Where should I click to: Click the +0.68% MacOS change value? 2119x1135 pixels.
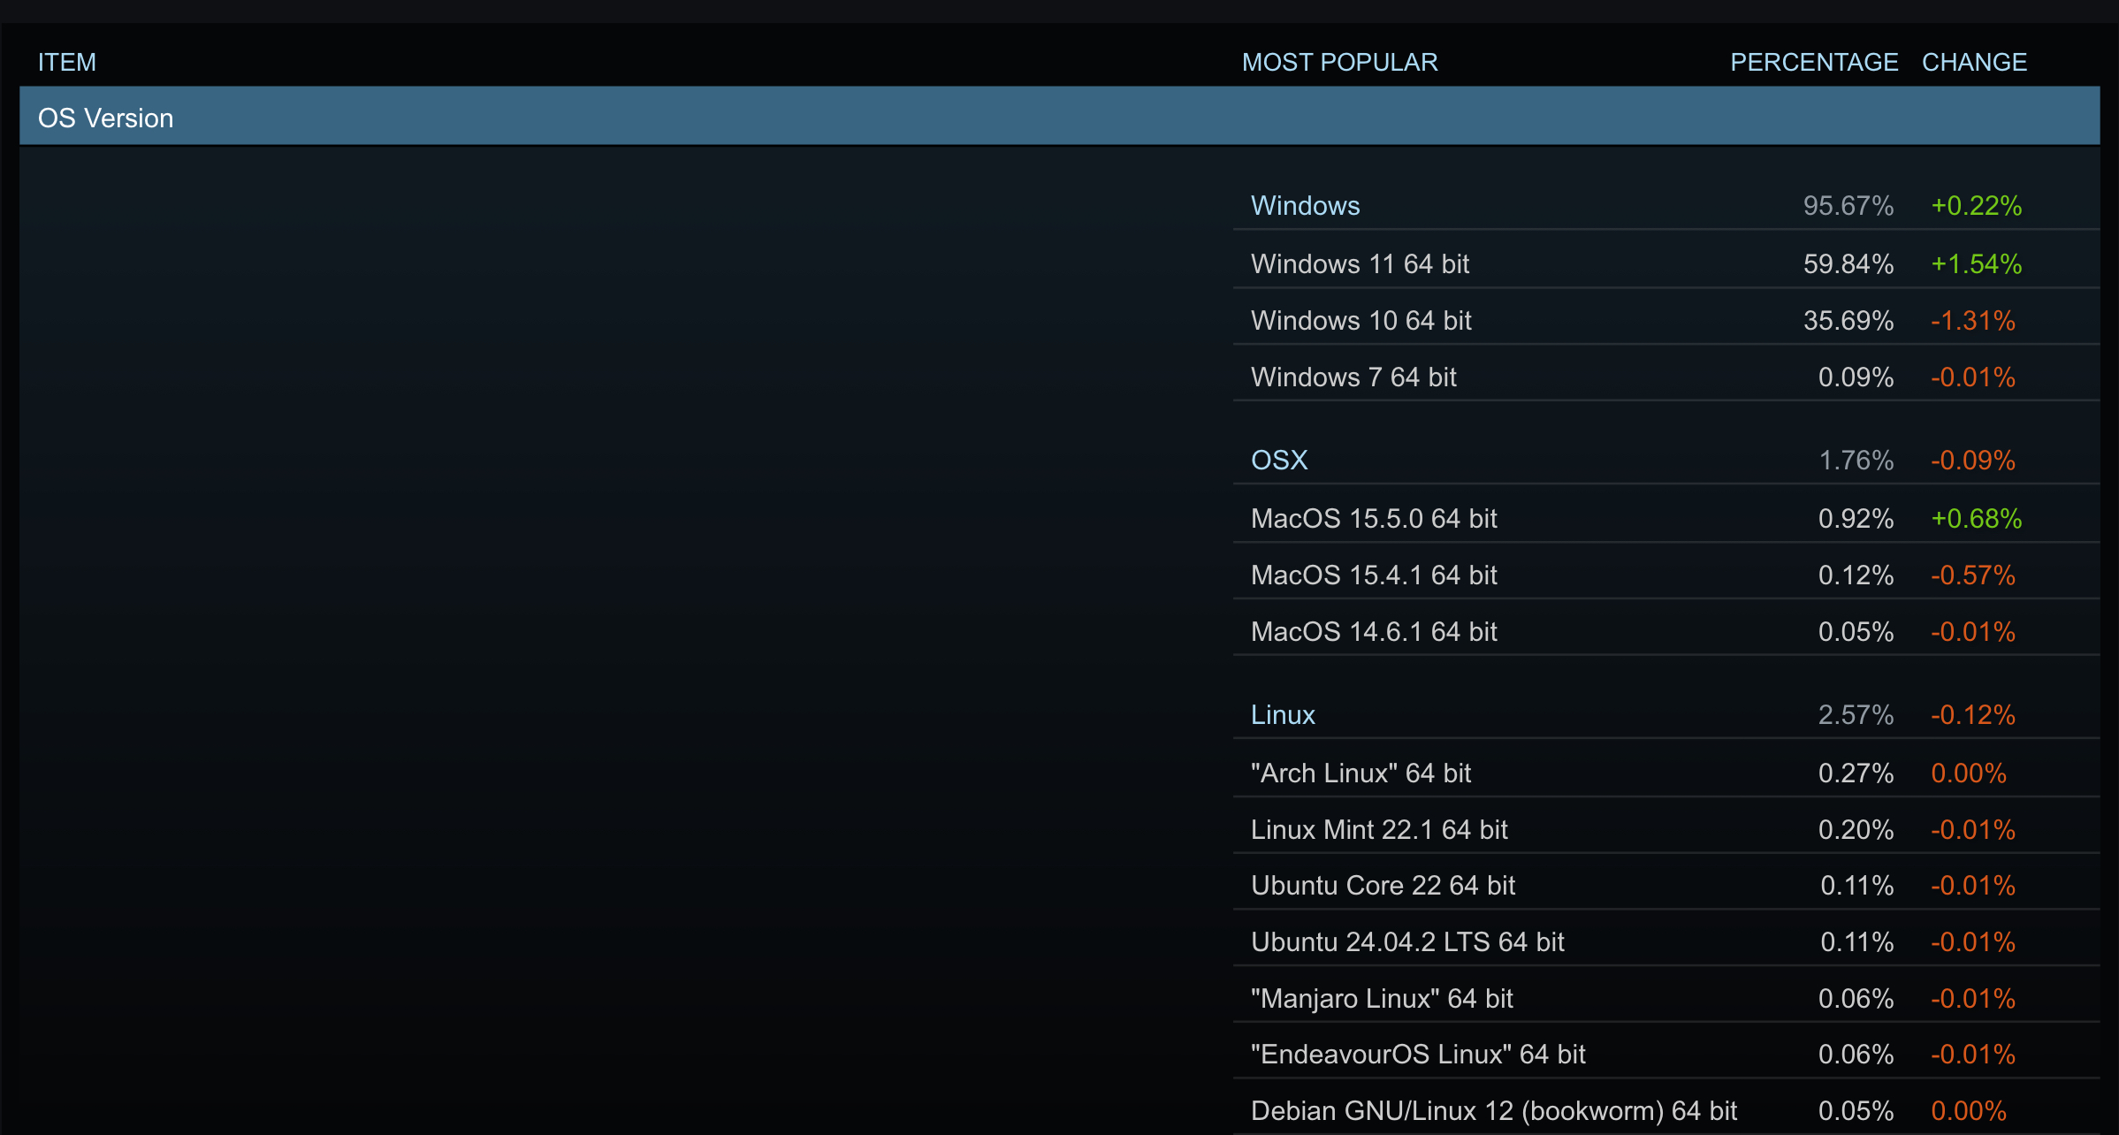1977,518
